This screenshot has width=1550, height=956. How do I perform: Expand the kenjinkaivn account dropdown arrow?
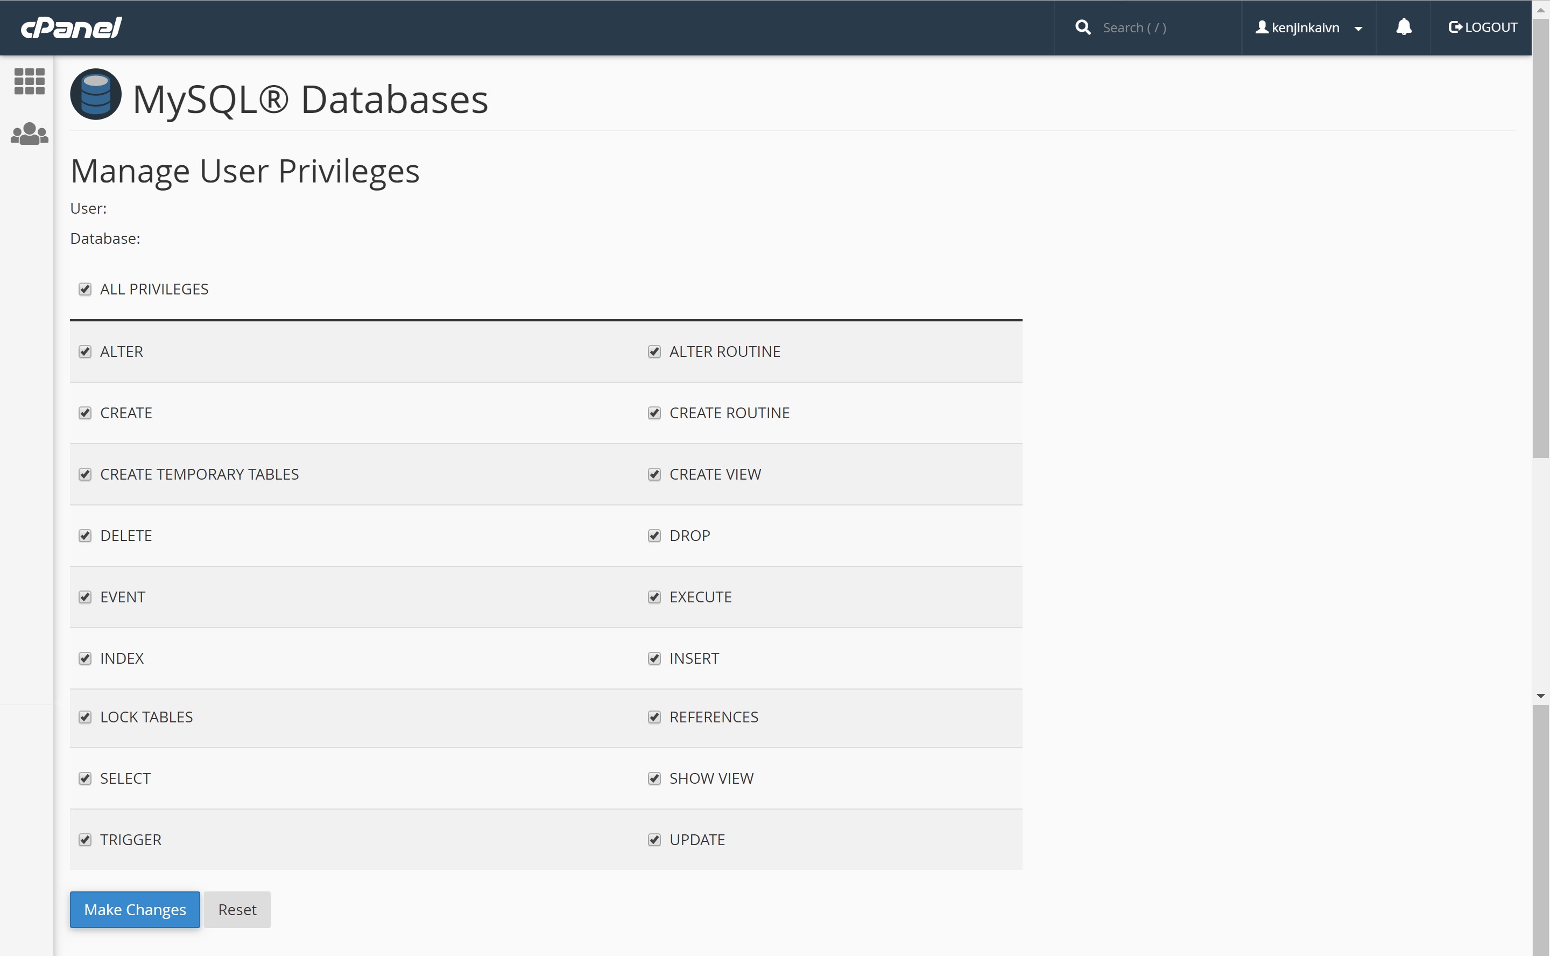[1358, 29]
